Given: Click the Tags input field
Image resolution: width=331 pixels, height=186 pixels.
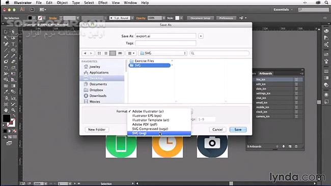Looking at the screenshot, I should (x=165, y=43).
